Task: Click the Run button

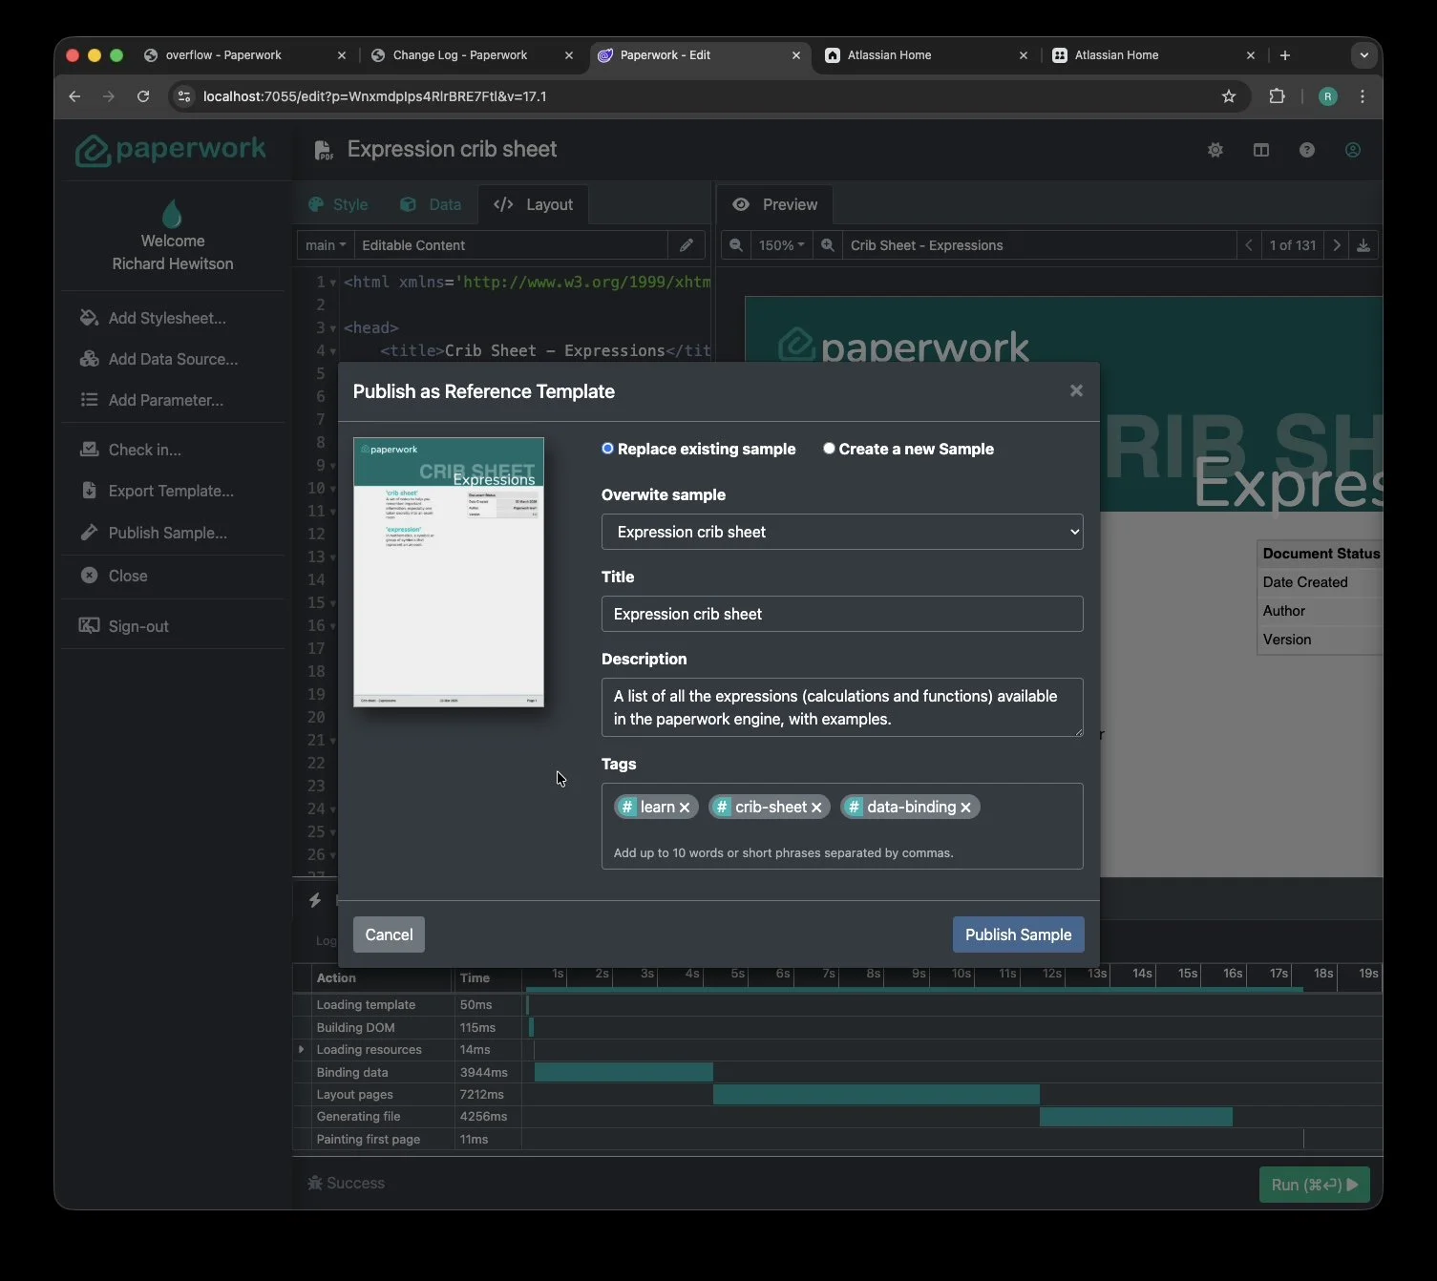Action: [1314, 1185]
